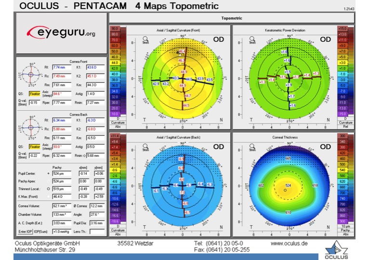Click the IOP(Sum) +1.0 mmHg field

(62, 232)
